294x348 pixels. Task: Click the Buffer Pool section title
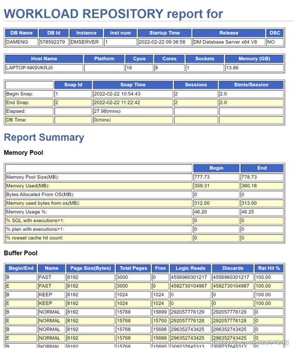click(x=21, y=253)
